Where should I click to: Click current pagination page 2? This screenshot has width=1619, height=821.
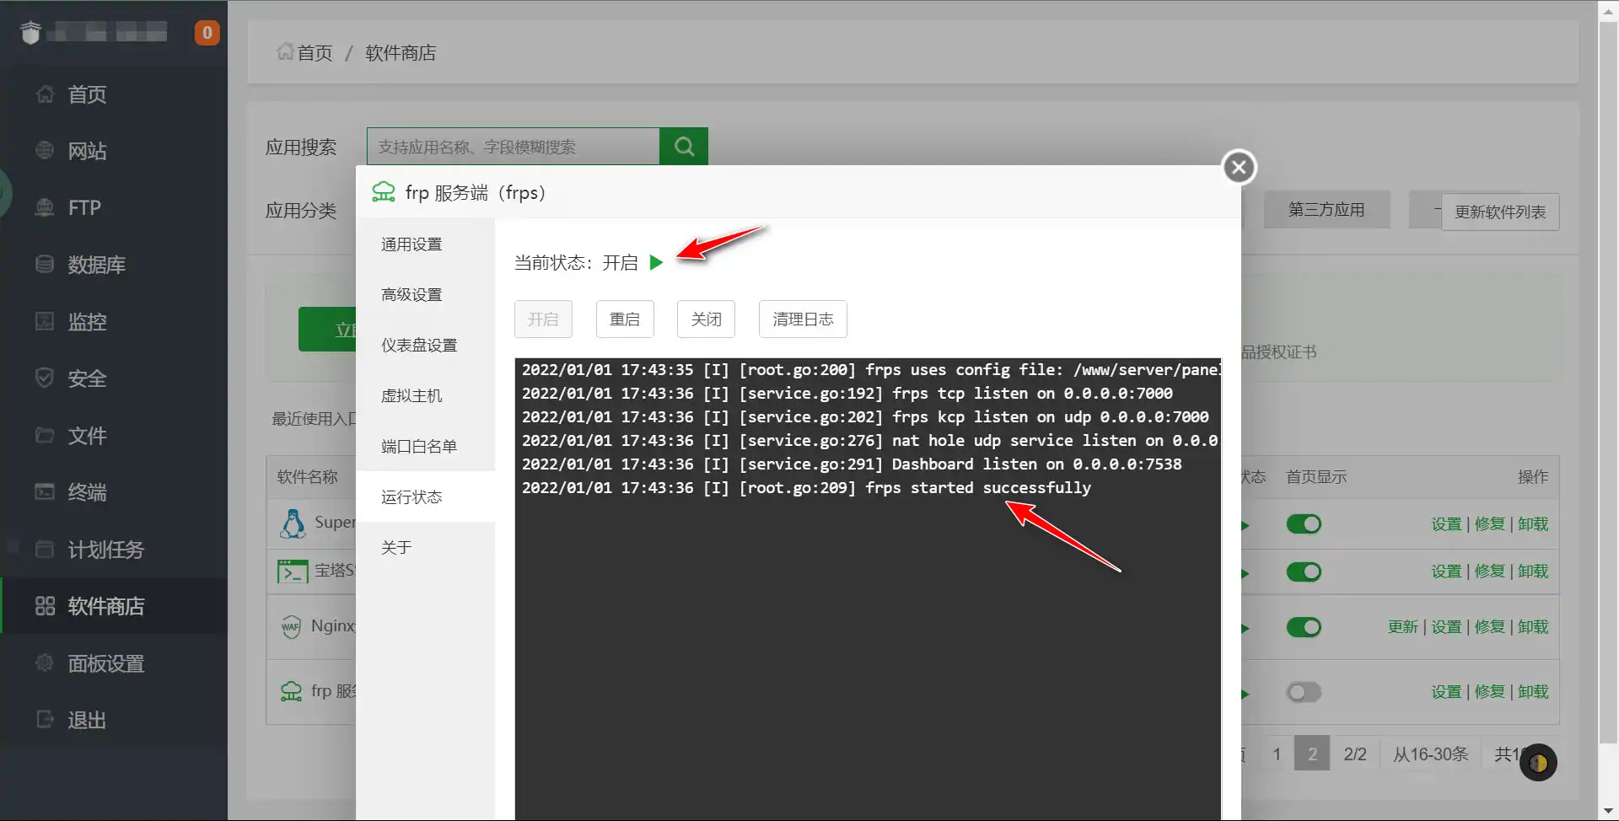pyautogui.click(x=1312, y=754)
